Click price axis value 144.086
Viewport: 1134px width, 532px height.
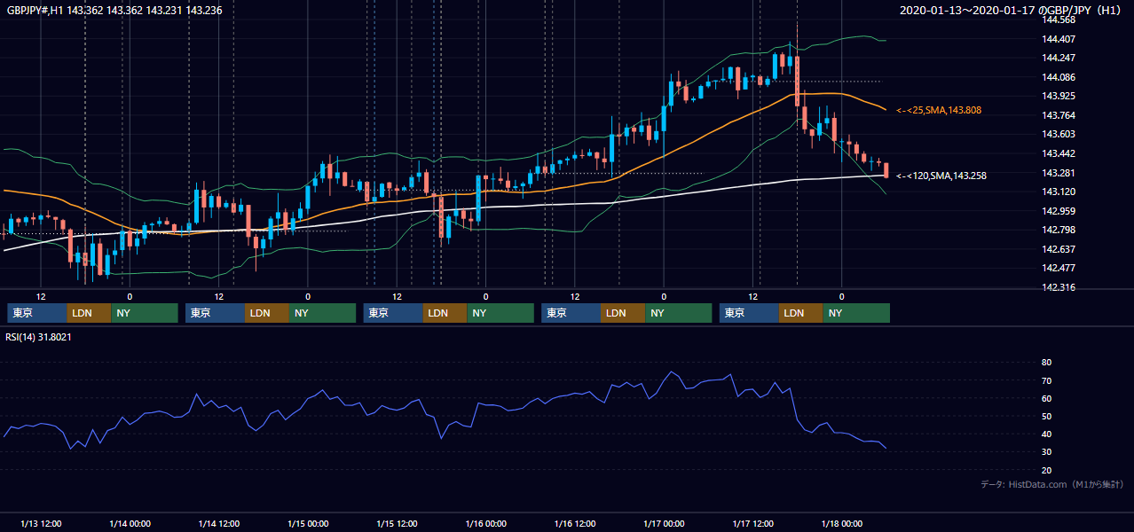[x=1059, y=77]
